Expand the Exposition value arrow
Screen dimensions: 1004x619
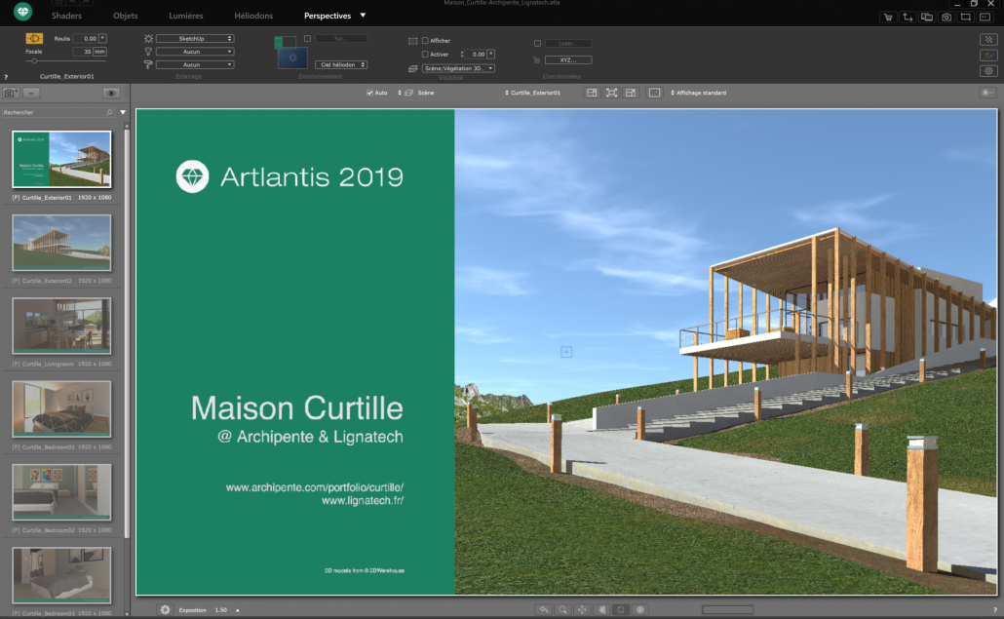pos(238,610)
